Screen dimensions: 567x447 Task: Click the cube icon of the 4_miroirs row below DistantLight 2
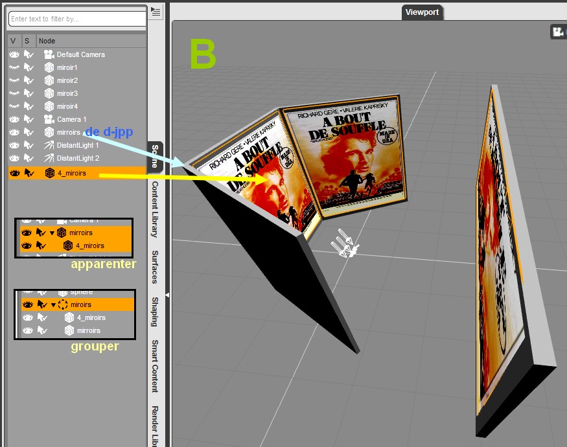click(49, 173)
